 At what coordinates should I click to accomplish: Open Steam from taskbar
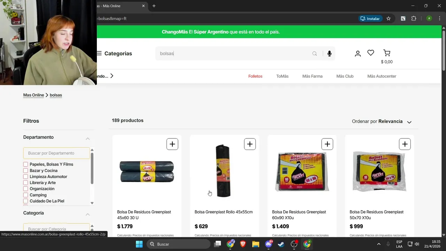[x=281, y=244]
